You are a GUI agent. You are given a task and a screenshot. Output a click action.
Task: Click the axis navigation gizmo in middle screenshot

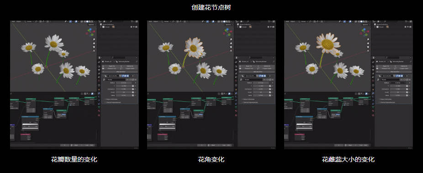[x=227, y=32]
